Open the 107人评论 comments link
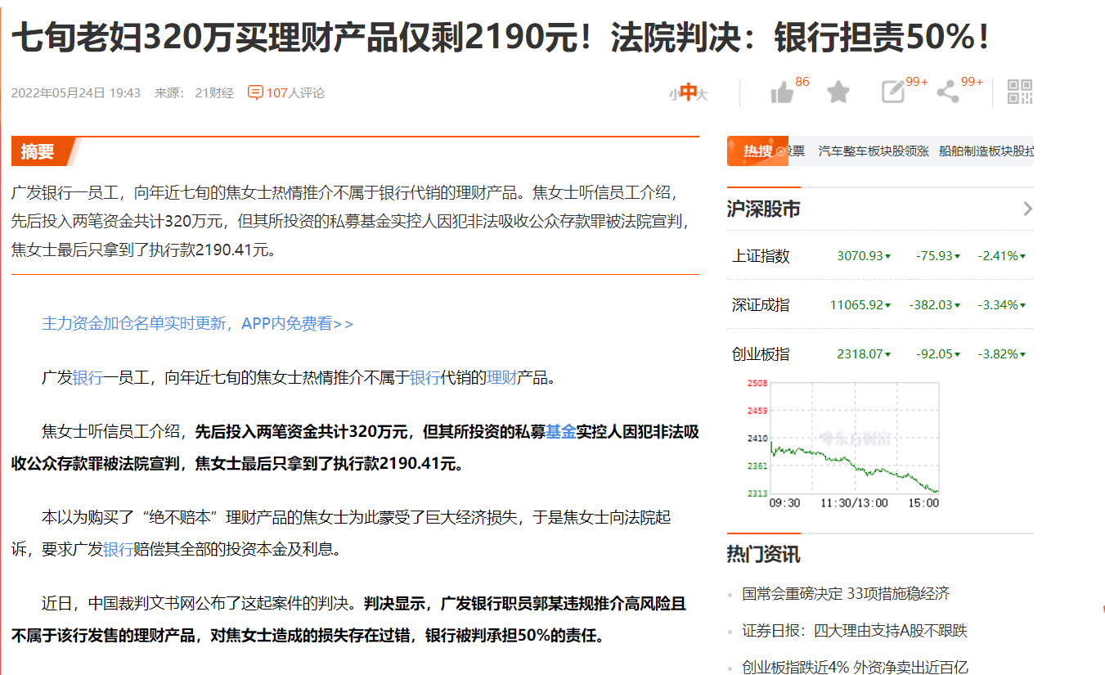1105x675 pixels. point(294,93)
